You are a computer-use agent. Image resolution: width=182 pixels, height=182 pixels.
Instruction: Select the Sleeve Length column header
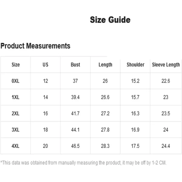point(166,65)
